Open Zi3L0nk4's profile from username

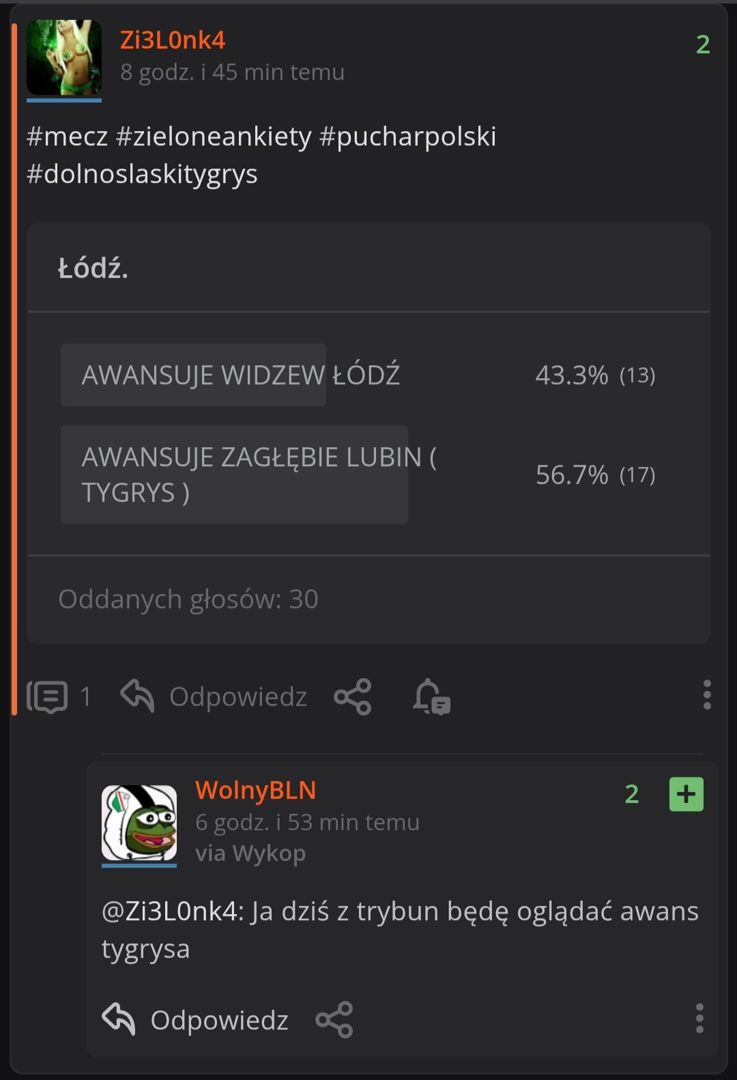click(x=173, y=40)
